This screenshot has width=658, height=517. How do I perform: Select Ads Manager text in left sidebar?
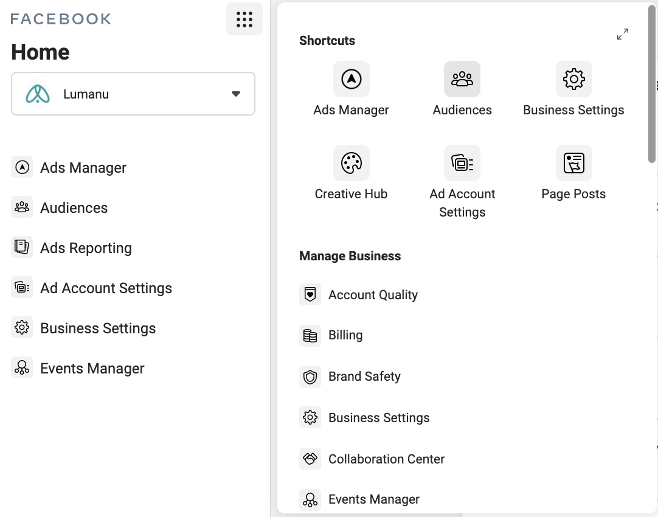tap(83, 167)
